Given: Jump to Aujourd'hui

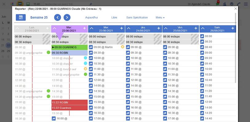Looking at the screenshot, I should [91, 17].
